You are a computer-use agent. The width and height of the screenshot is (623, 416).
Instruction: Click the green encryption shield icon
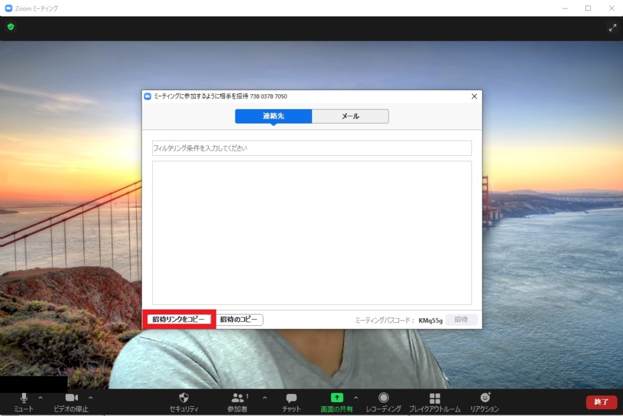[11, 27]
